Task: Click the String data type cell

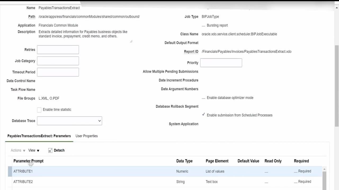Action: (180, 182)
